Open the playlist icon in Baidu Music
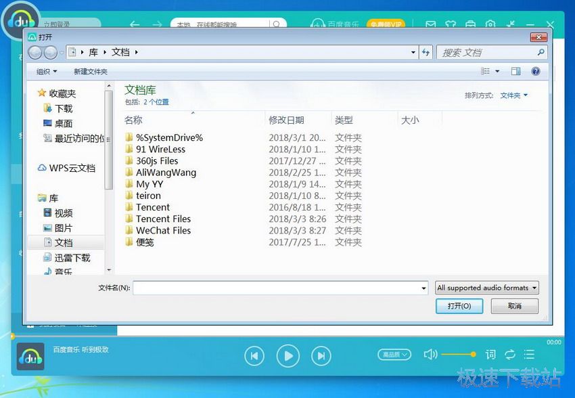575x398 pixels. (529, 355)
